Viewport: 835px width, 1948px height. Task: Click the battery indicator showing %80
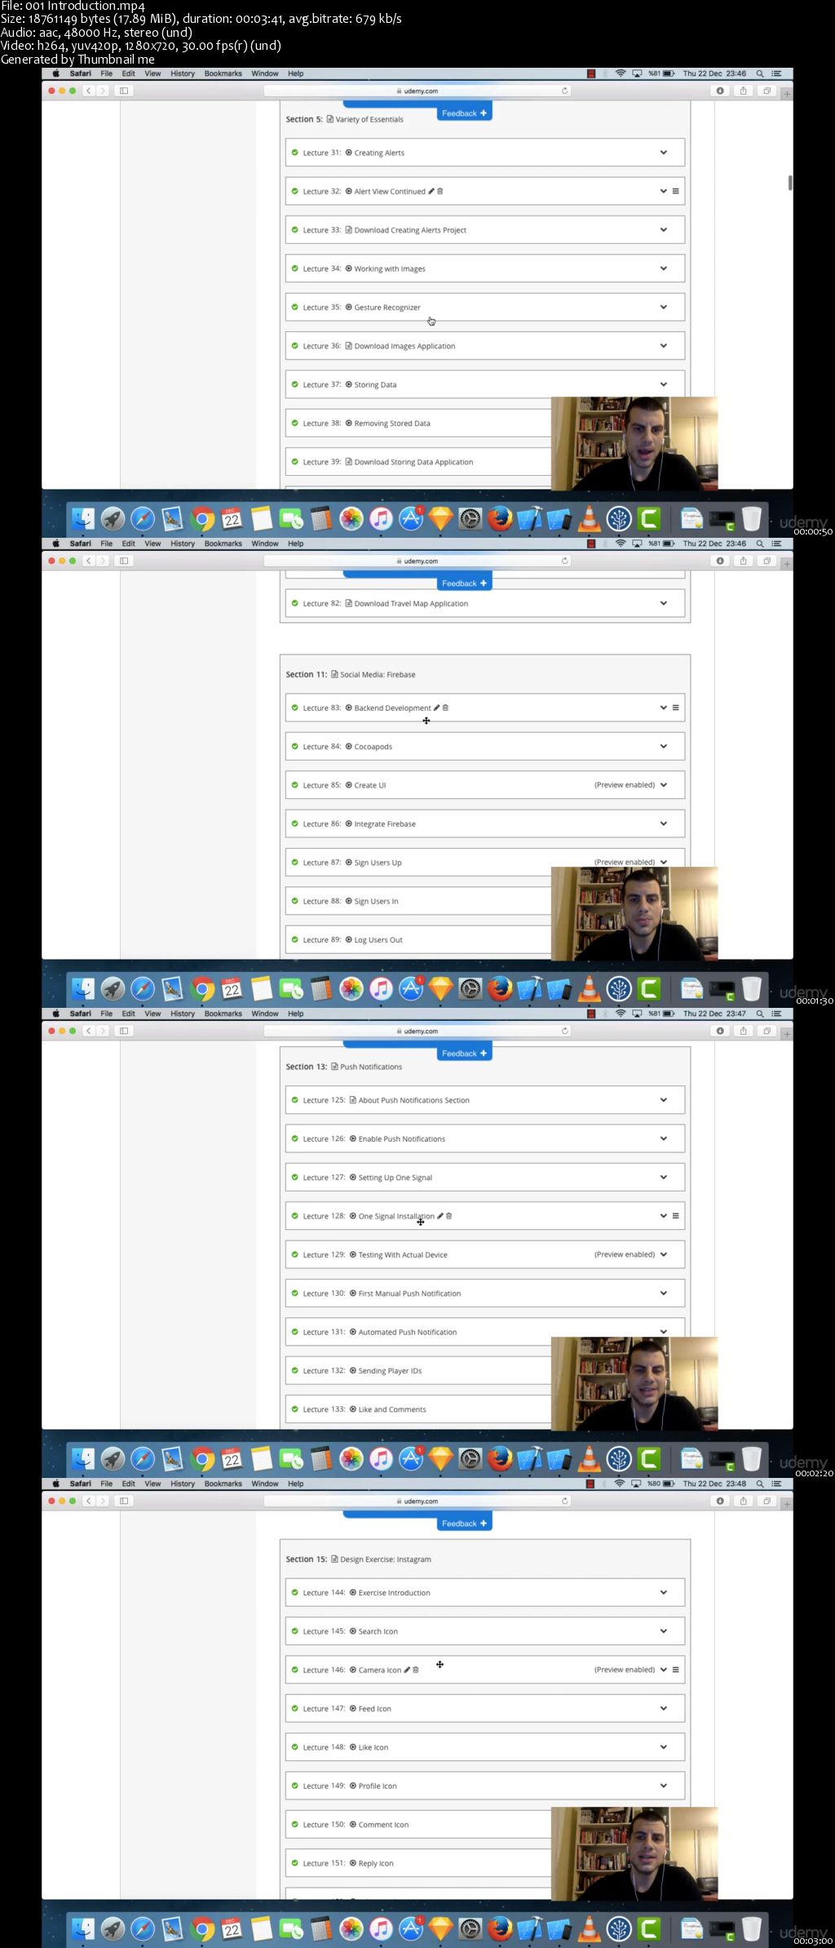click(x=661, y=1484)
